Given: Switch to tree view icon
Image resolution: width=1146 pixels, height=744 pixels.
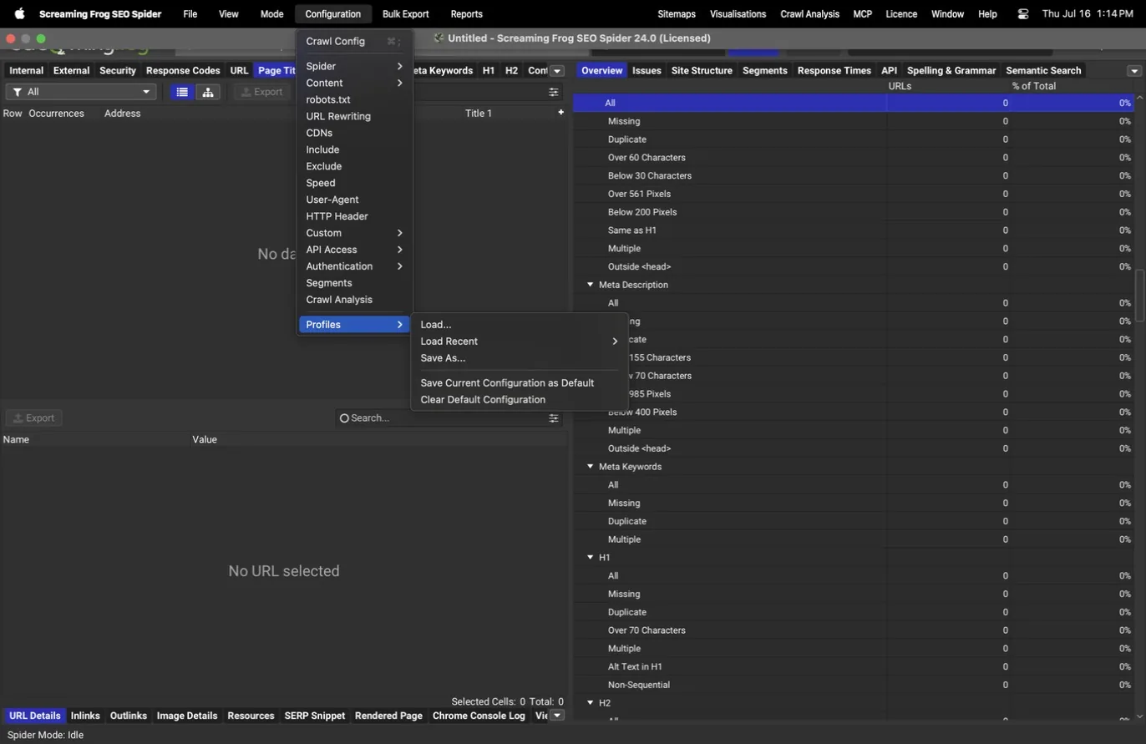Looking at the screenshot, I should coord(207,92).
